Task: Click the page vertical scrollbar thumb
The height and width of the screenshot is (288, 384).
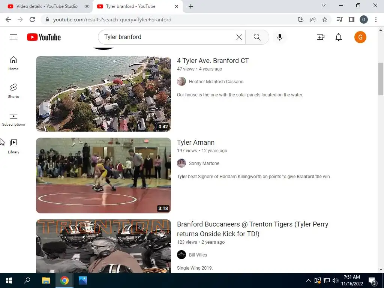Action: click(x=381, y=79)
